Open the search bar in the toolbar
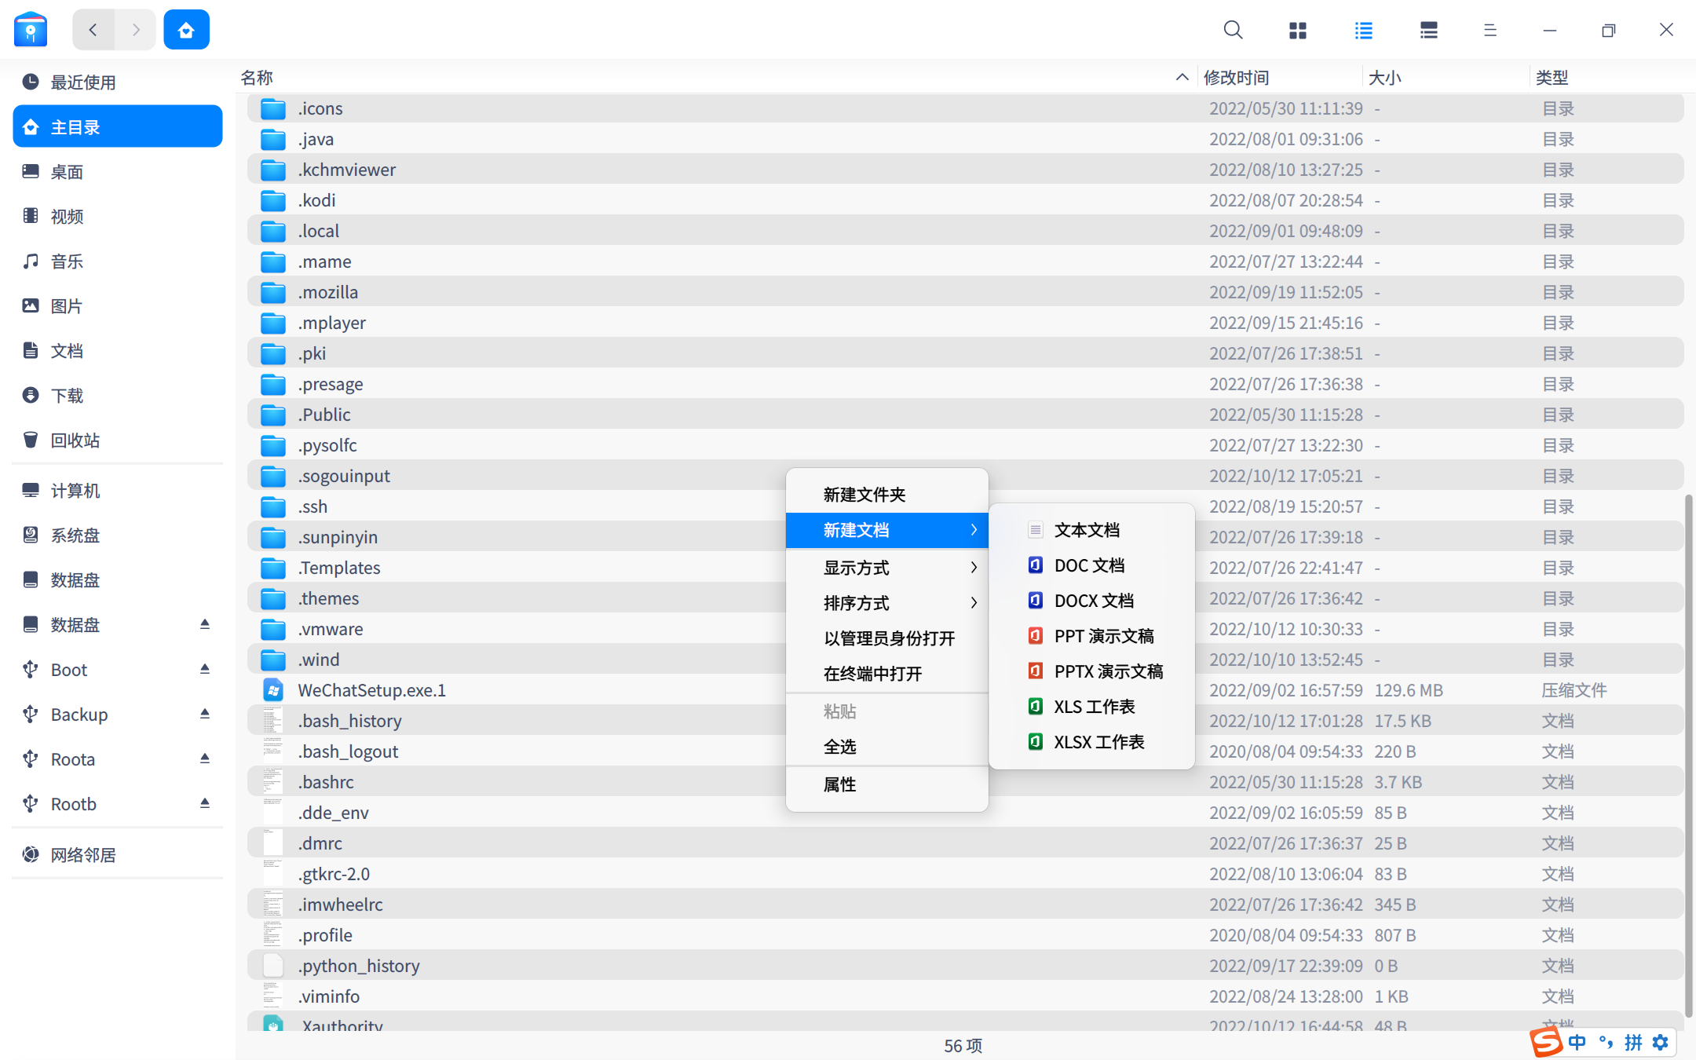Image resolution: width=1696 pixels, height=1060 pixels. (x=1232, y=29)
